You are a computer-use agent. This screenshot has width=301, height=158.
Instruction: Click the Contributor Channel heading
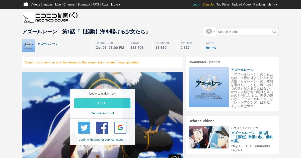click(204, 62)
